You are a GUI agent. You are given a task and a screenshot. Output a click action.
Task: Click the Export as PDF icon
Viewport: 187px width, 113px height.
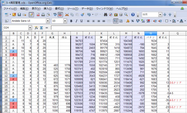(x=38, y=15)
